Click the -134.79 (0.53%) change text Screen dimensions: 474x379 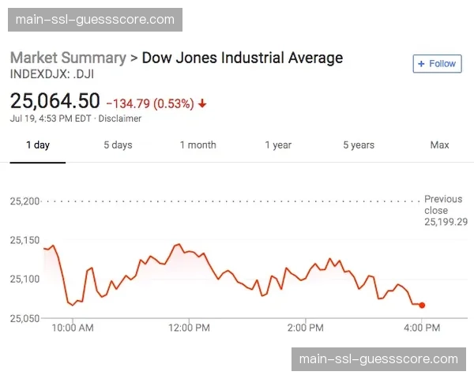point(150,103)
